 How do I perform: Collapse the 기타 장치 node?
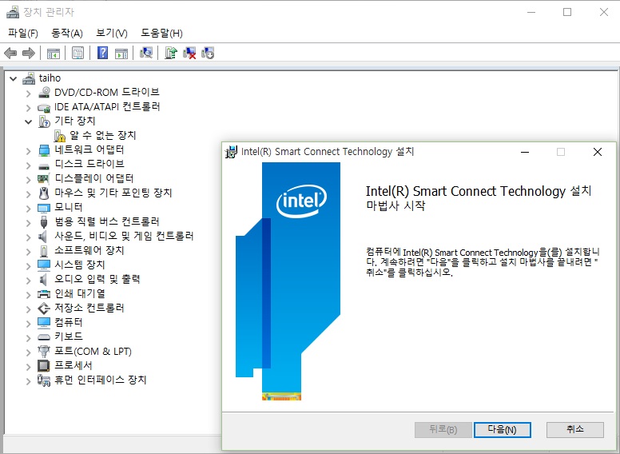click(29, 121)
